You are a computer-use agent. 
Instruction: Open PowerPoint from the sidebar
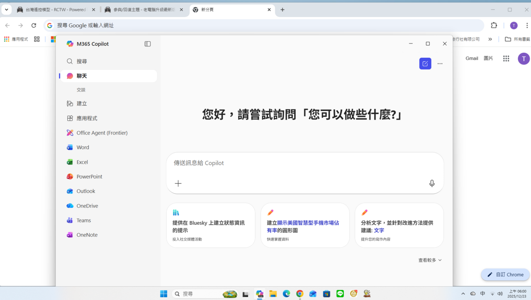tap(89, 176)
